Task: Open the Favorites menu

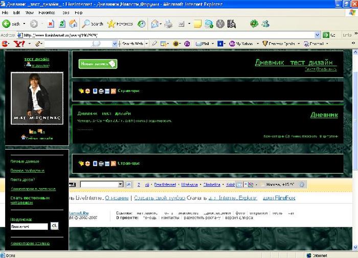Action: pyautogui.click(x=47, y=13)
